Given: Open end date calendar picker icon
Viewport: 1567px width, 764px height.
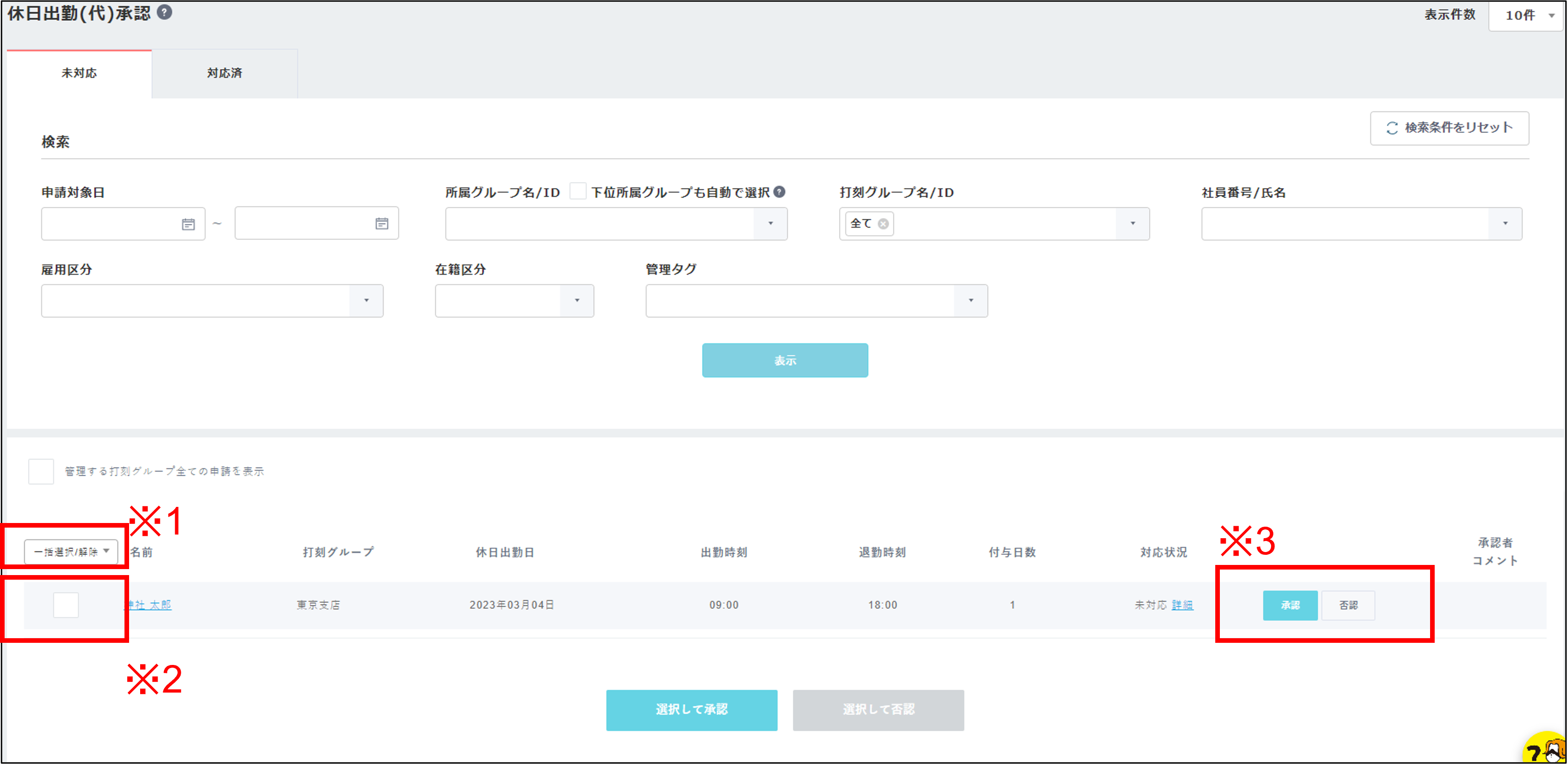Looking at the screenshot, I should coord(381,224).
